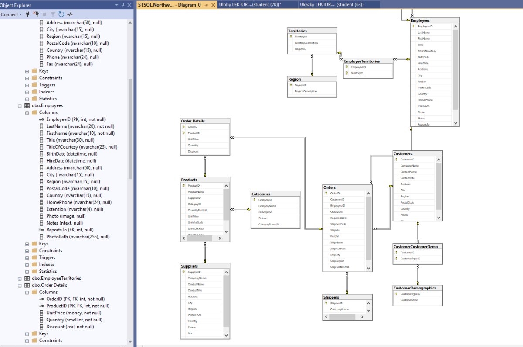Viewport: 523px width, 347px height.
Task: Click the Products table horizontal scrollbar right arrow
Action: (x=219, y=238)
